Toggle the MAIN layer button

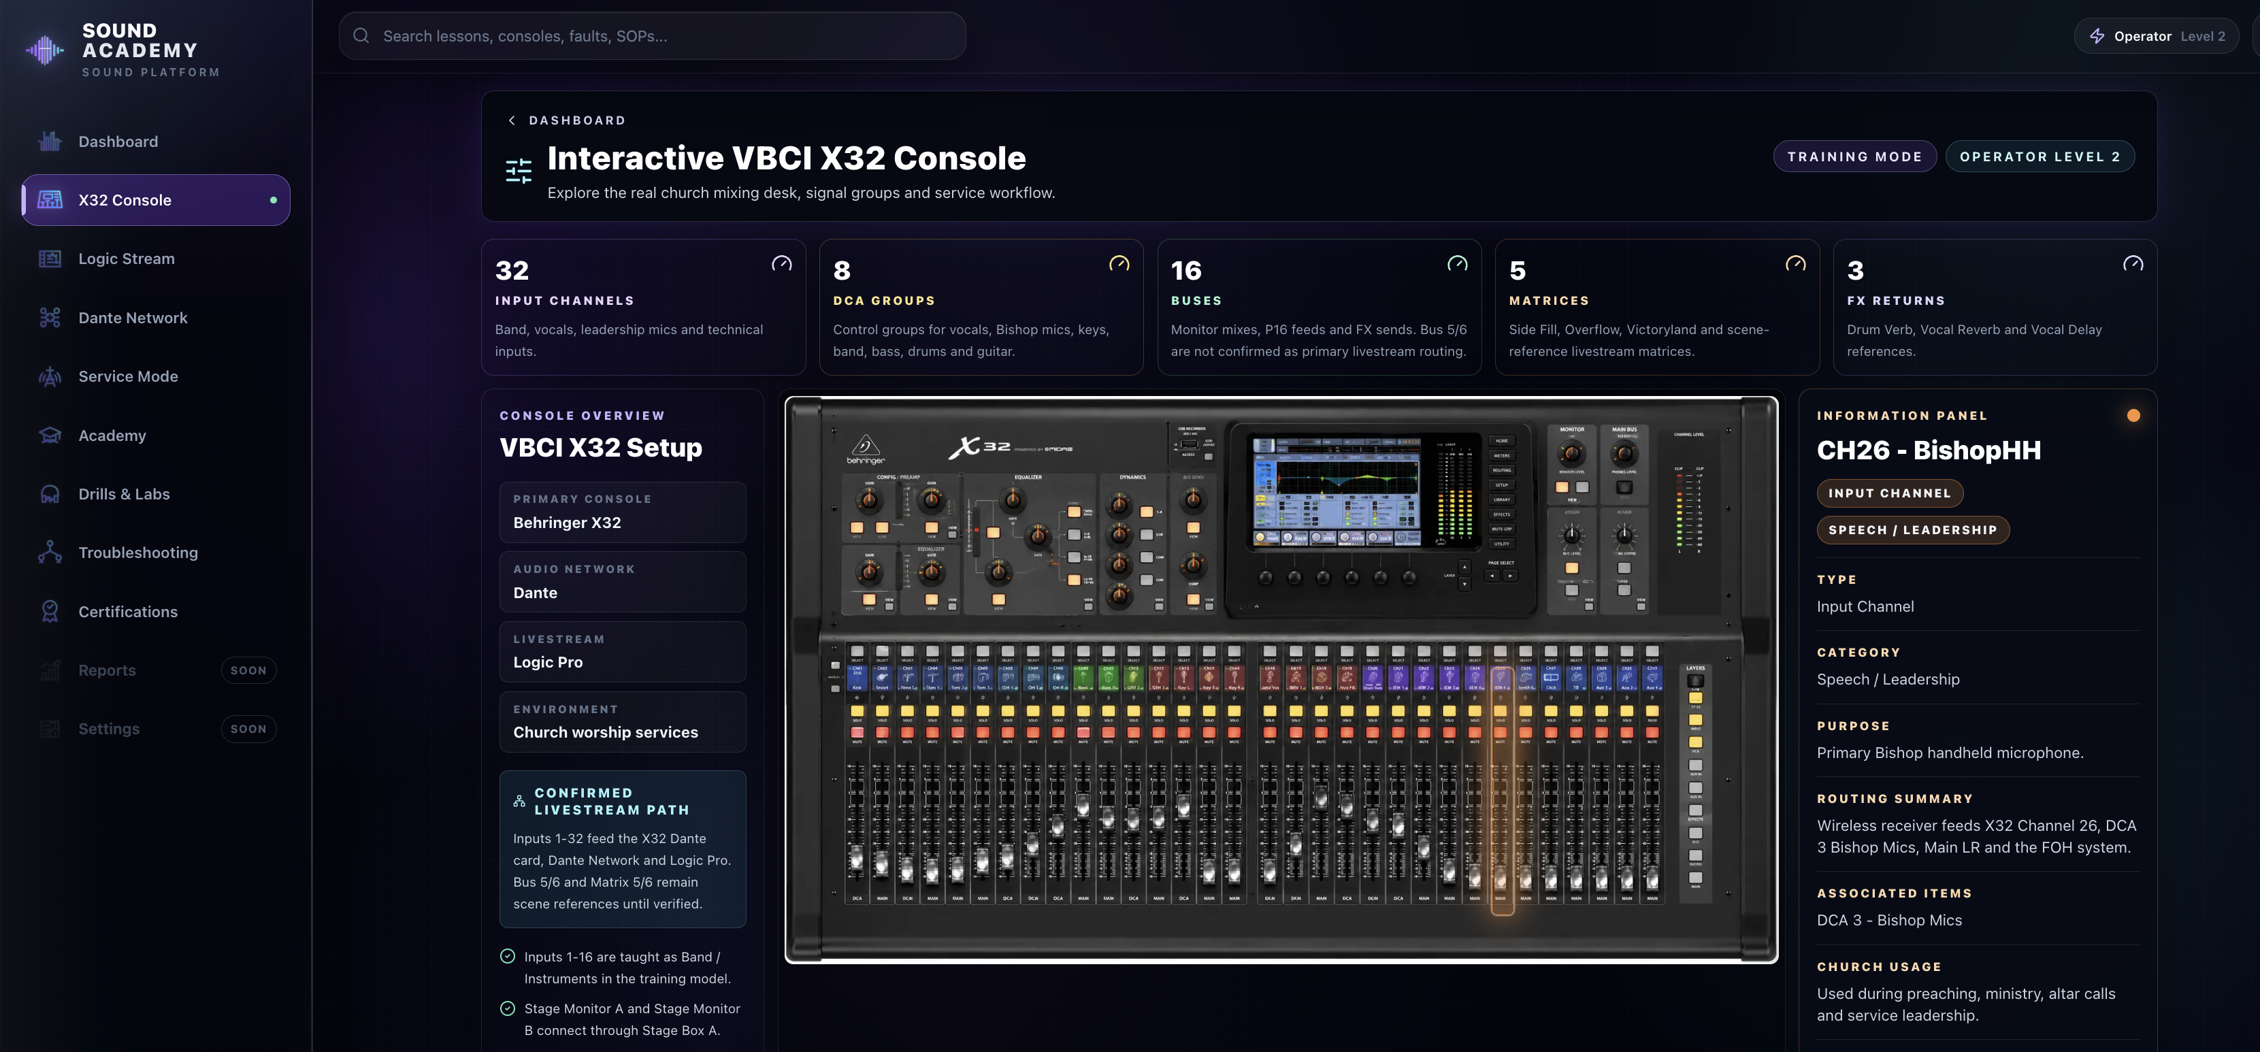click(1696, 878)
